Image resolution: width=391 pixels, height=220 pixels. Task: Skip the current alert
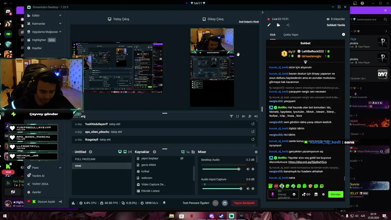243,116
